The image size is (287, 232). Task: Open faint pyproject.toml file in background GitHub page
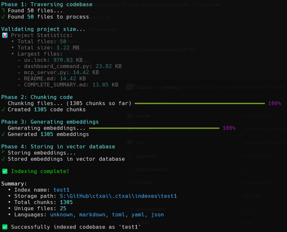pos(150,210)
